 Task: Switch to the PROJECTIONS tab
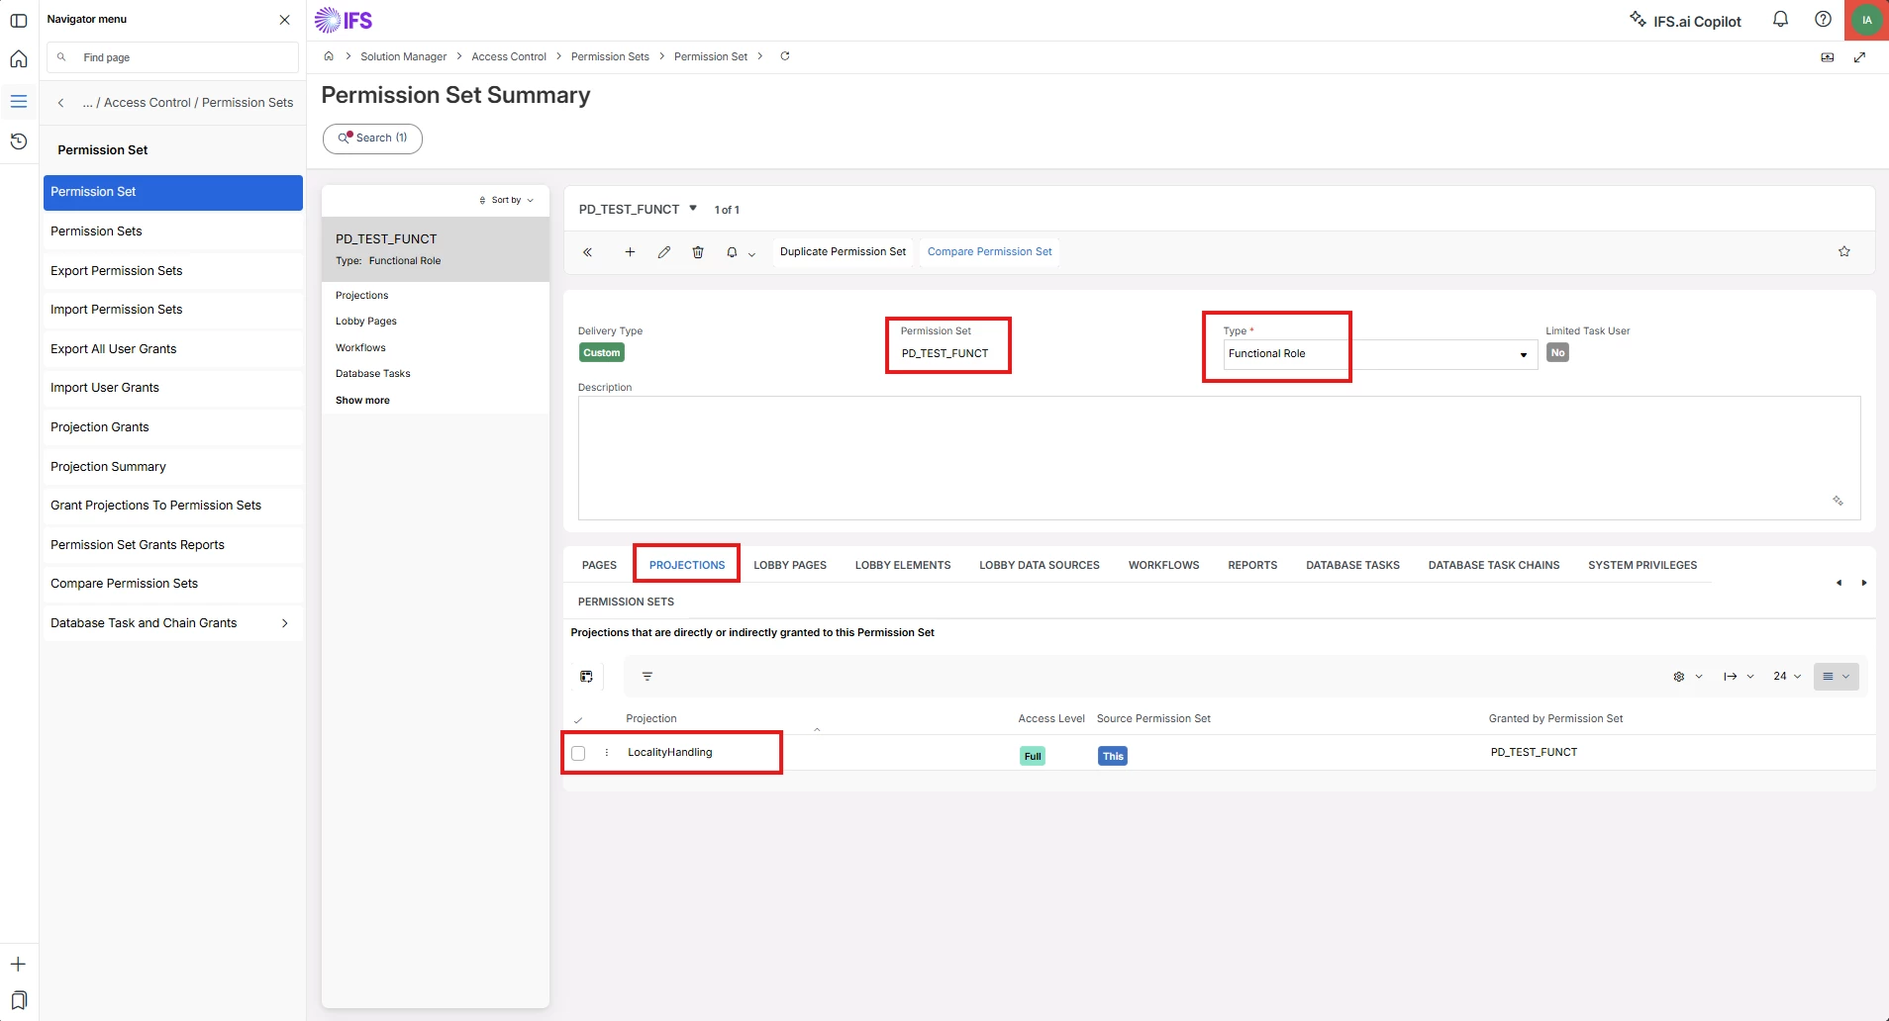pos(687,566)
